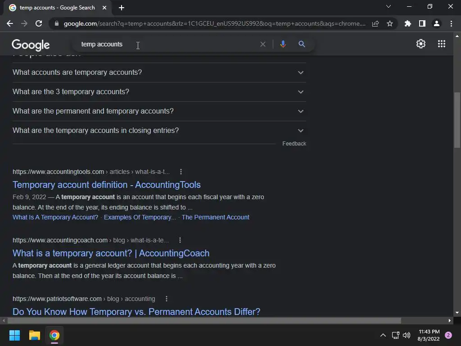The image size is (461, 346).
Task: Click the vertical scrollbar thumb
Action: click(x=457, y=120)
